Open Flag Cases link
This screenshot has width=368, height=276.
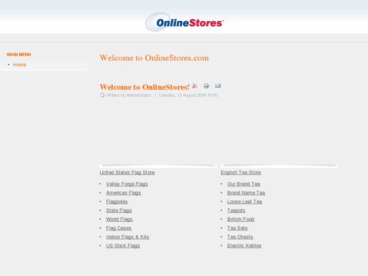point(119,228)
